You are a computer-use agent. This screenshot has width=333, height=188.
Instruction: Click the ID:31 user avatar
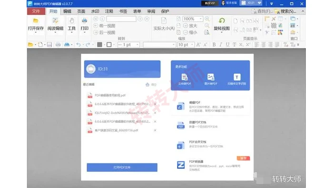[91, 69]
